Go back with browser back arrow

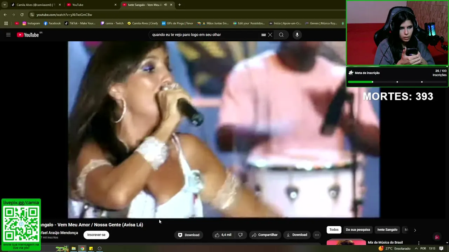[5, 15]
